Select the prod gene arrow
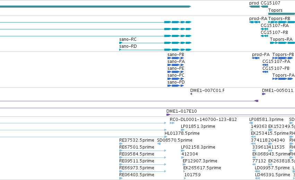The image size is (295, 180). click(254, 7)
